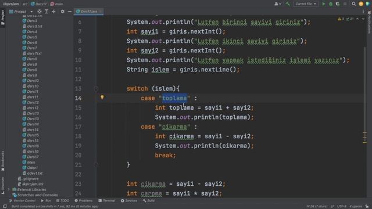The image size is (372, 209).
Task: Collapse the fold marker at the closing brace line 21
Action: (x=96, y=165)
